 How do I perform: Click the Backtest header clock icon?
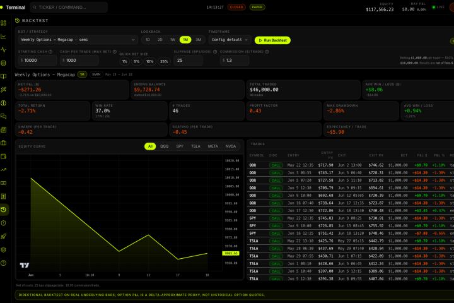[18, 21]
